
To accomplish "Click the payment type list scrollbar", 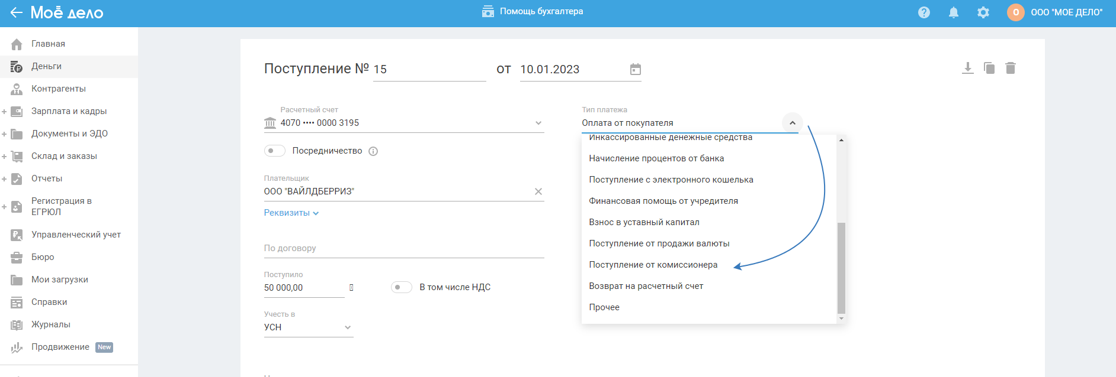I will pyautogui.click(x=841, y=268).
